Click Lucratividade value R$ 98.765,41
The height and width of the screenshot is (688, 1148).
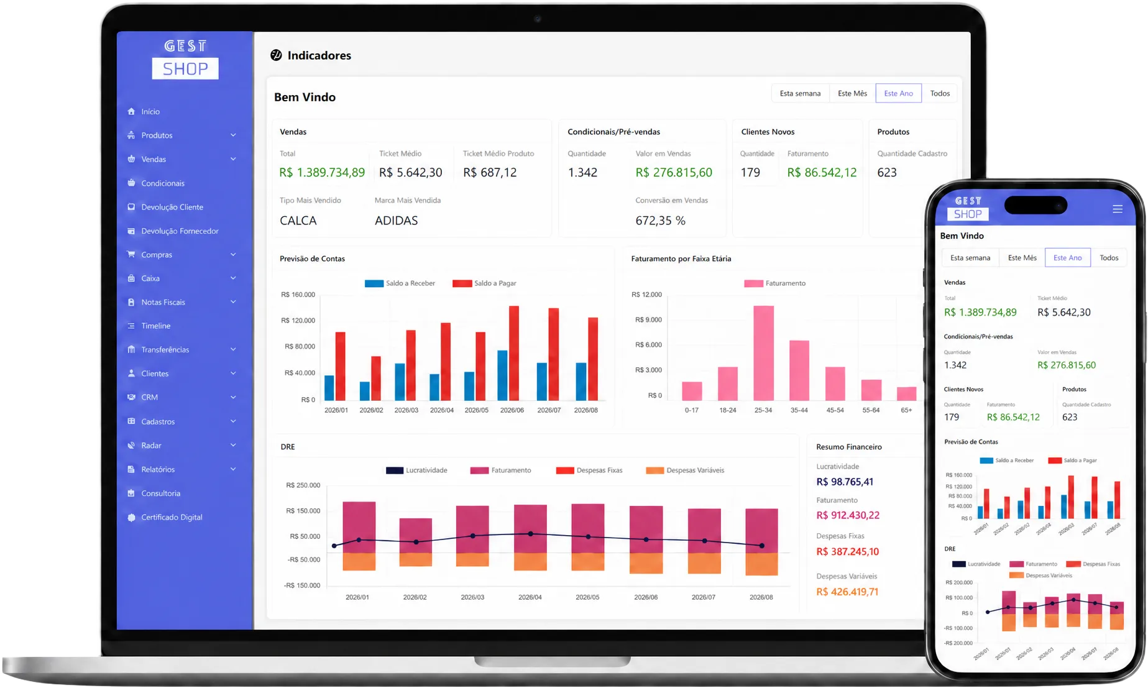pos(845,482)
